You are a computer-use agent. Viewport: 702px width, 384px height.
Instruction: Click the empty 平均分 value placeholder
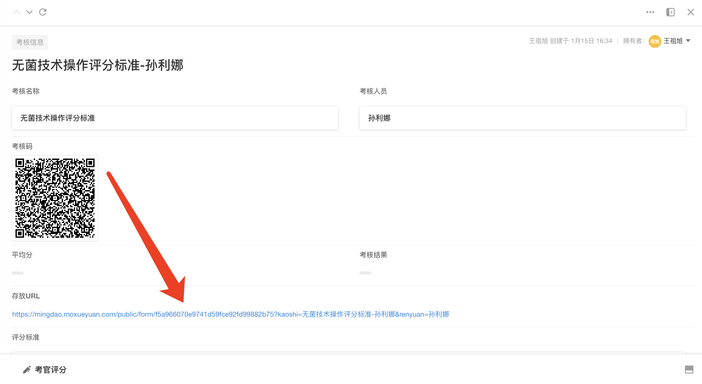pos(18,273)
